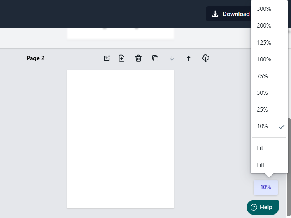Set zoom to 100%
This screenshot has height=218, width=291.
click(x=269, y=59)
